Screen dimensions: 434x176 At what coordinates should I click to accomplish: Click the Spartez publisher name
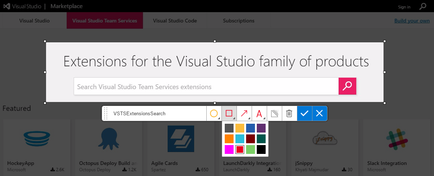[x=158, y=170]
